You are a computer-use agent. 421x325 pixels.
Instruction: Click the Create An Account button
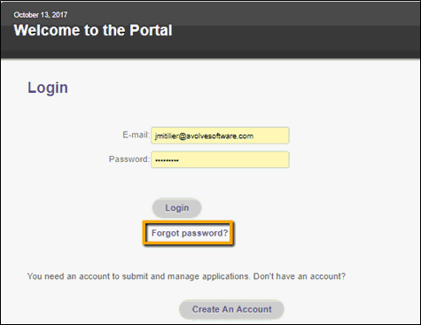point(231,309)
